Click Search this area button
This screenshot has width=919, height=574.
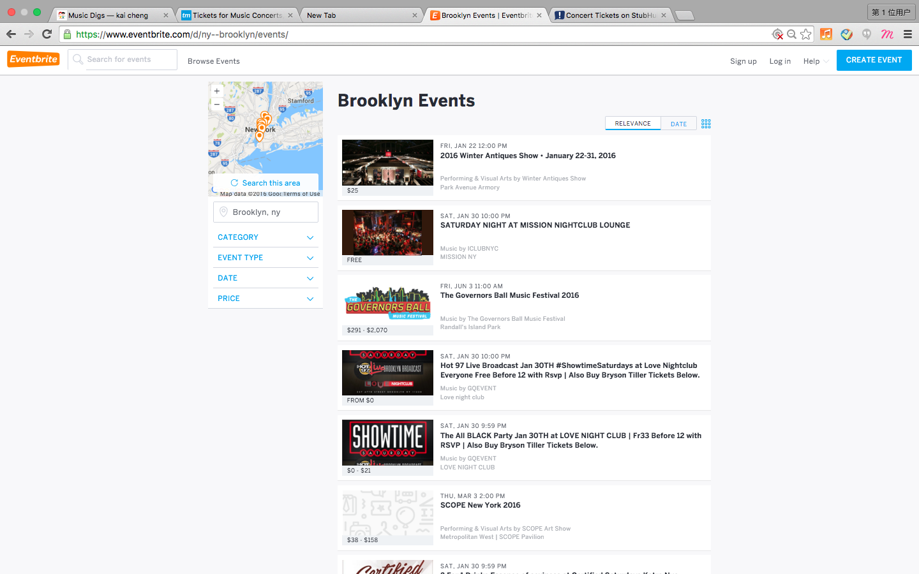265,183
